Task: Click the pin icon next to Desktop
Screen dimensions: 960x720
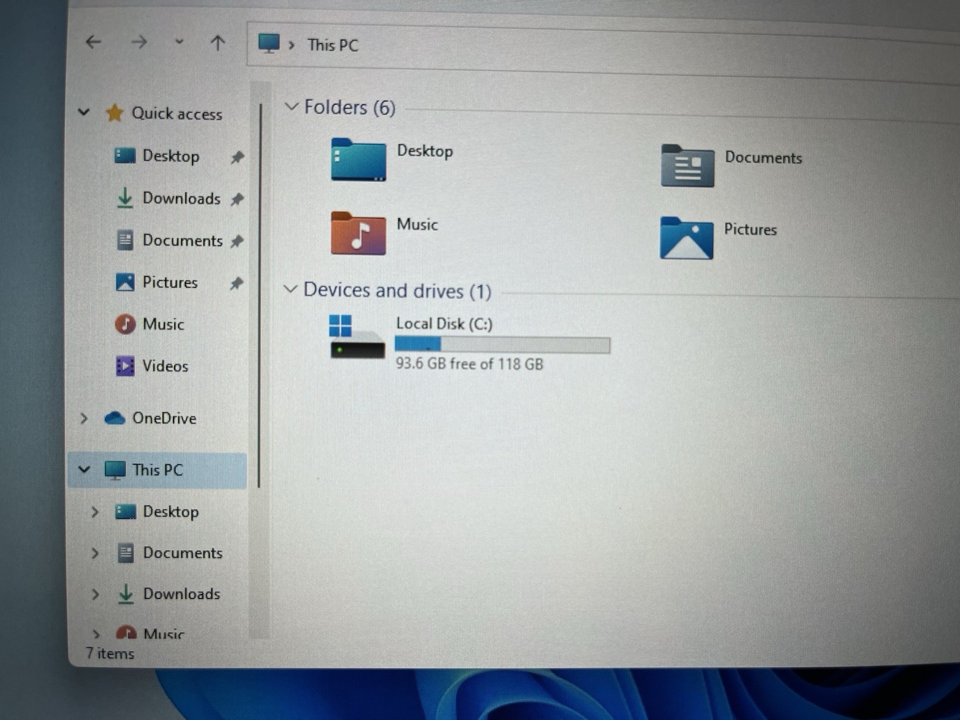Action: pos(238,157)
